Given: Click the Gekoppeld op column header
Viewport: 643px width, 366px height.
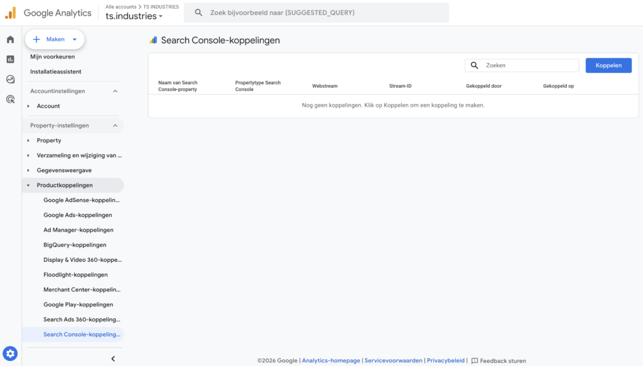Looking at the screenshot, I should [x=558, y=86].
